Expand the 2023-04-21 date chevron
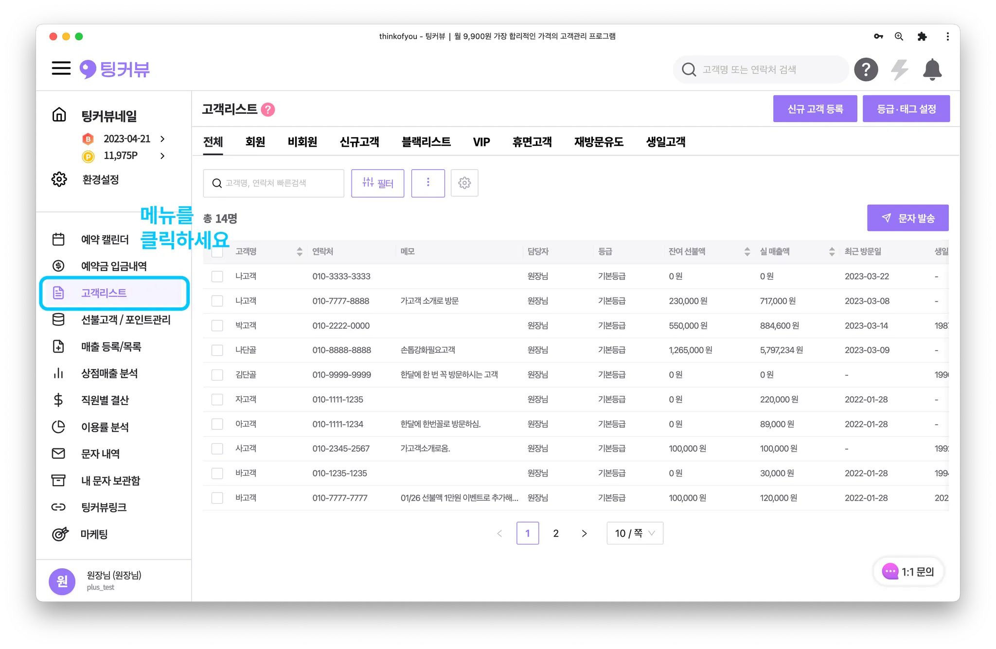996x649 pixels. coord(162,139)
